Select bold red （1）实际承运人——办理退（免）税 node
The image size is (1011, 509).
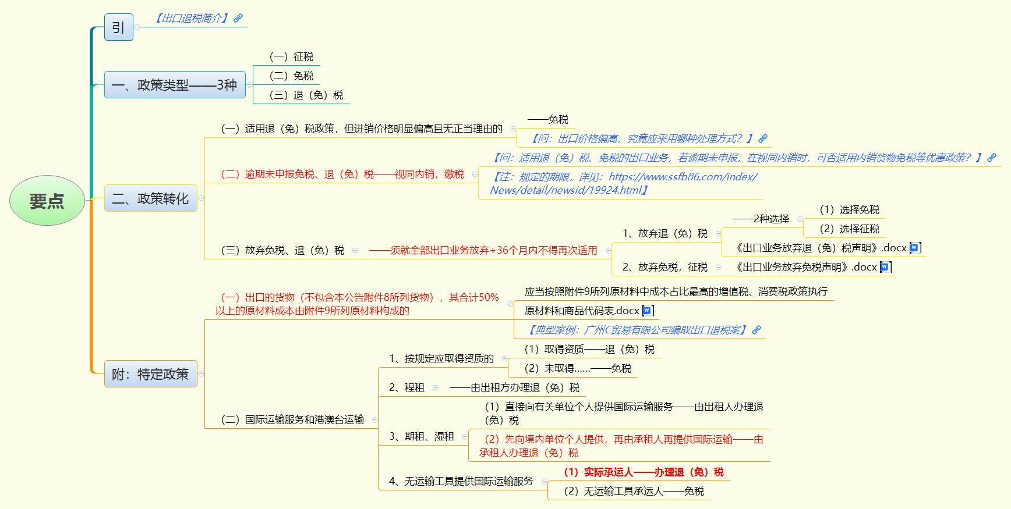[x=643, y=472]
